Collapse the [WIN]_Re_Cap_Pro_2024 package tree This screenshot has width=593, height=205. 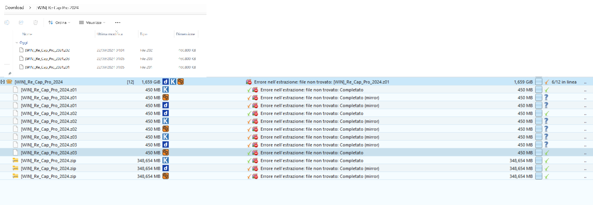coord(3,82)
